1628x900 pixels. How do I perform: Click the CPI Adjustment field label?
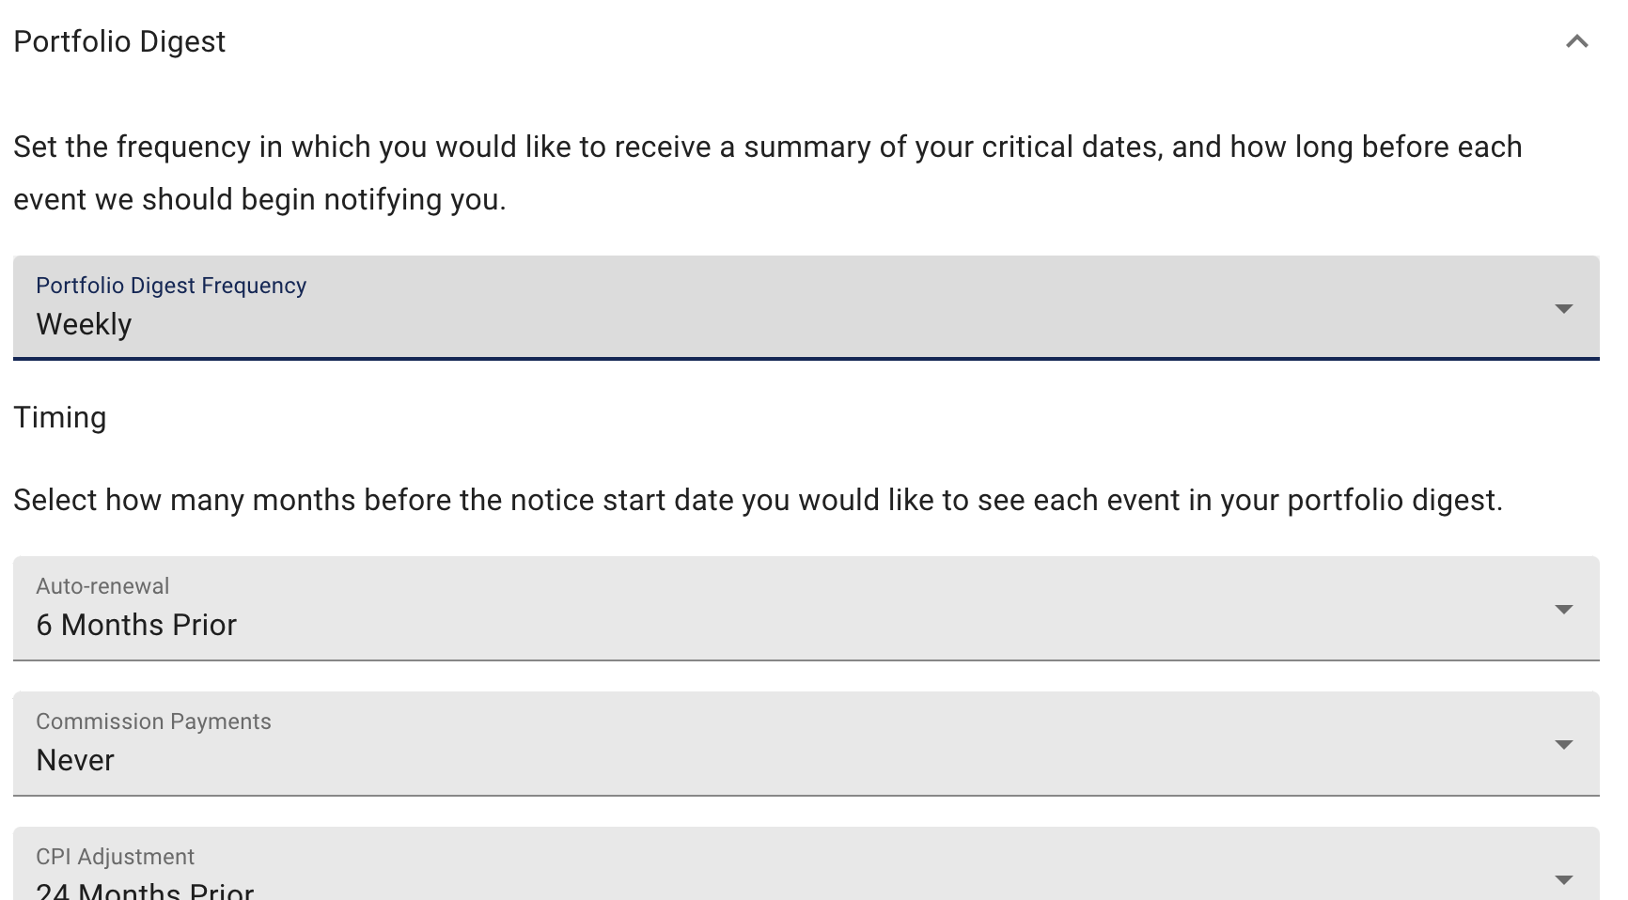click(115, 857)
